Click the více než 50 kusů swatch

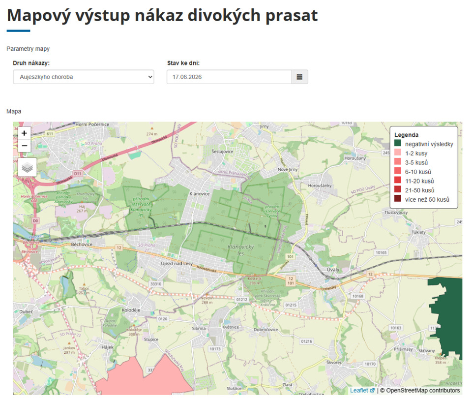click(398, 198)
